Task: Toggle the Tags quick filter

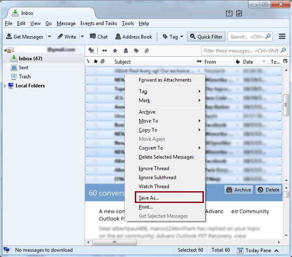Action: (x=136, y=51)
